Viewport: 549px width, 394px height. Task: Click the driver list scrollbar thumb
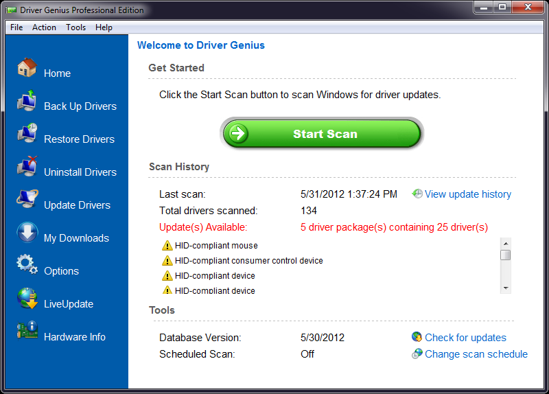click(506, 255)
